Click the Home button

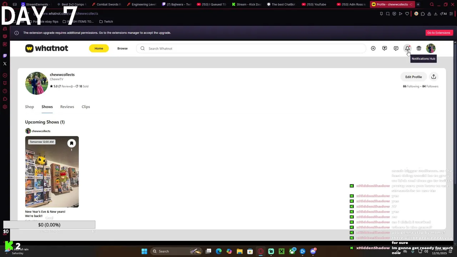pos(99,48)
